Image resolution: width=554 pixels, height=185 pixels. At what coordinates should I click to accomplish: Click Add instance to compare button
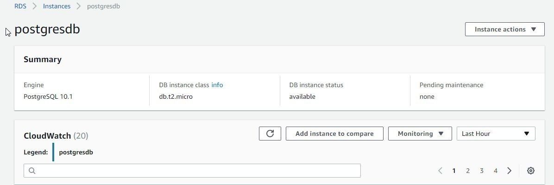334,134
